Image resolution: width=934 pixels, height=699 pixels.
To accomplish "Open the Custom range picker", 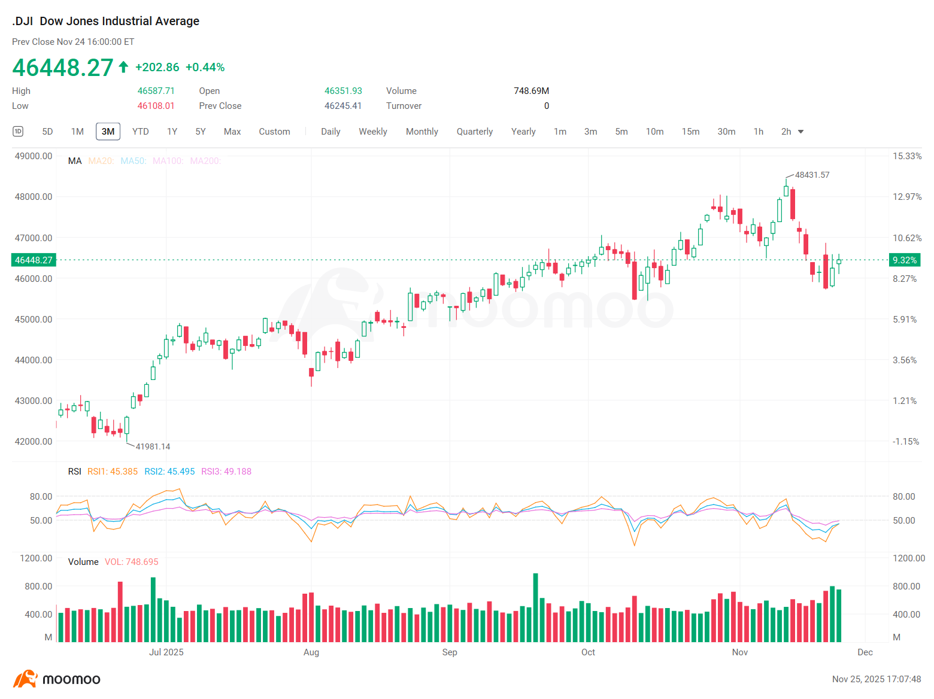I will 274,132.
